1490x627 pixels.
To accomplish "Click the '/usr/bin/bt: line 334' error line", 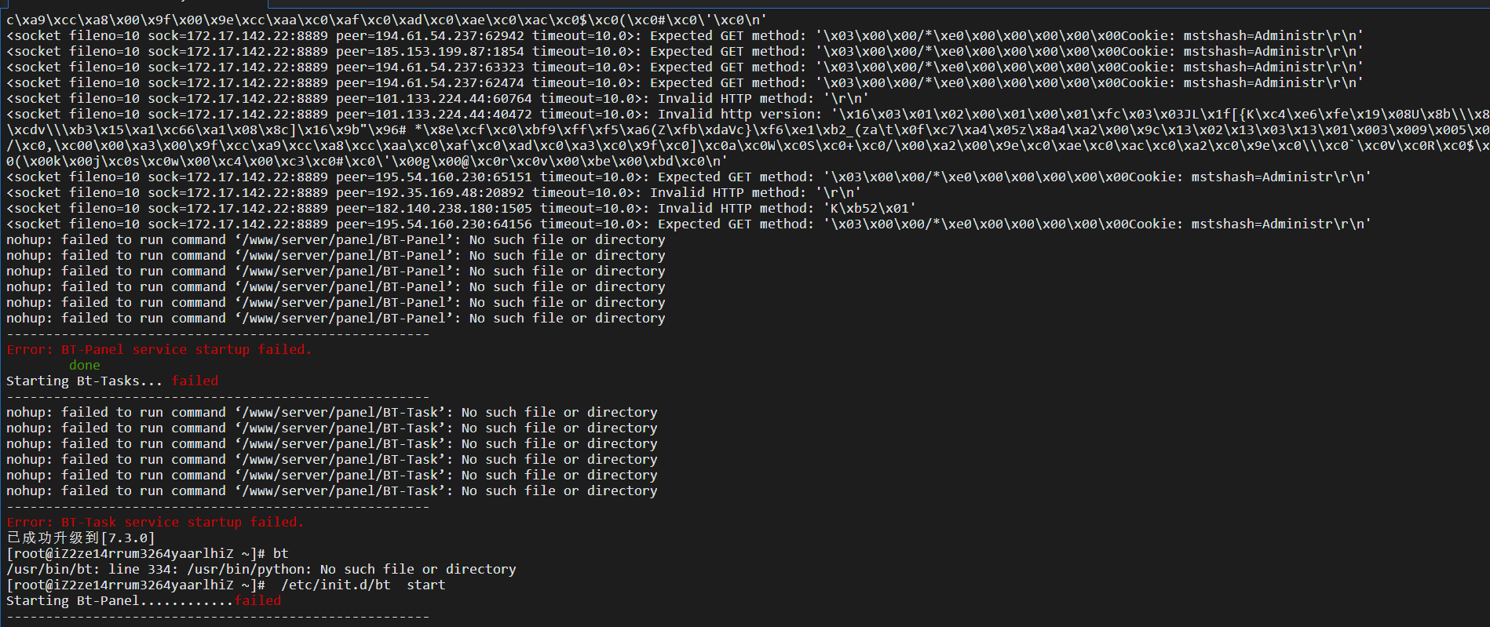I will coord(261,569).
